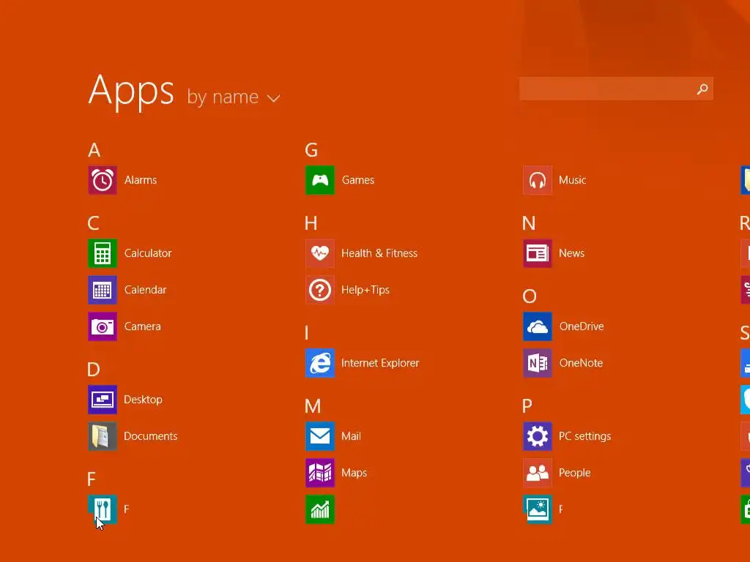Click the 'OneNote' label
This screenshot has height=562, width=750.
(581, 363)
